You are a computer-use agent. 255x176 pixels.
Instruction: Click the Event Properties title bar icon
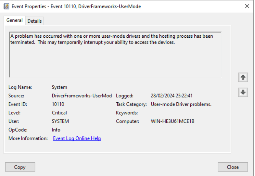[x=6, y=6]
